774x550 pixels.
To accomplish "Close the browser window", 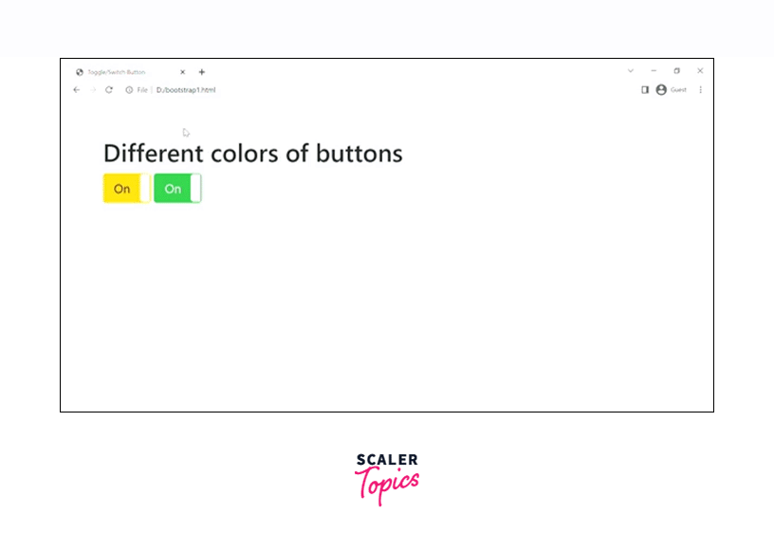I will [700, 71].
